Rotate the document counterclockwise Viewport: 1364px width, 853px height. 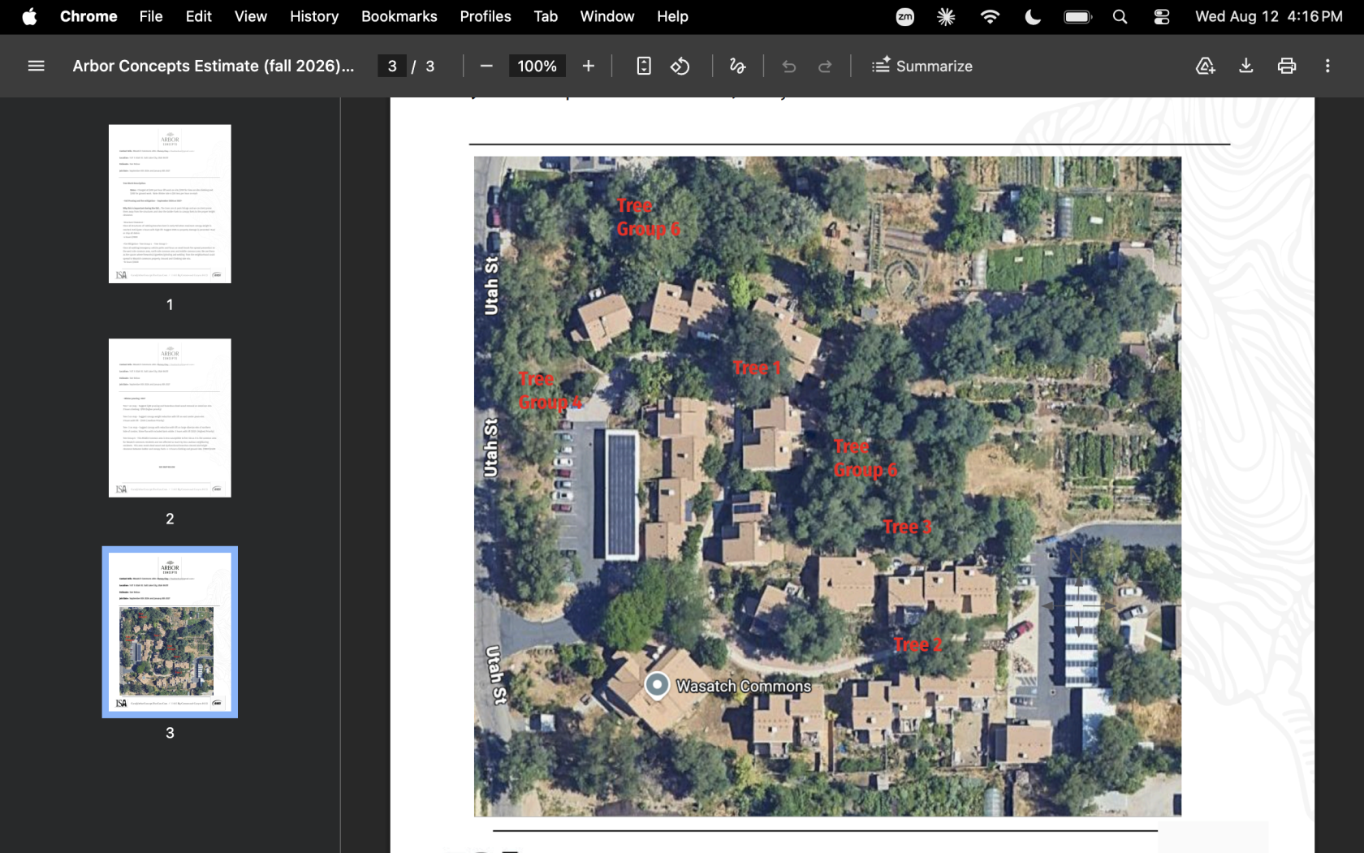(x=680, y=66)
